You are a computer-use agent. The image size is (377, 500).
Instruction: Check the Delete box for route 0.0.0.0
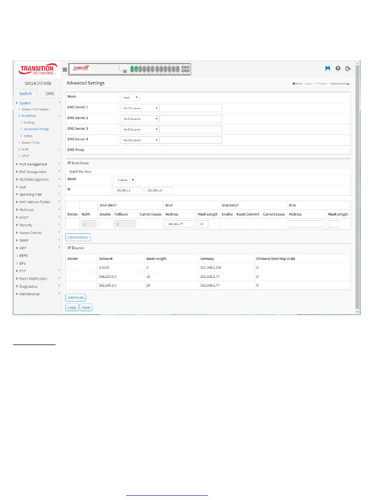[x=69, y=268]
